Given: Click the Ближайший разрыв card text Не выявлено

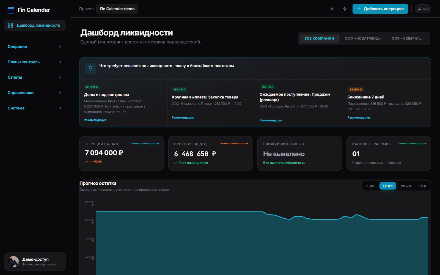Looking at the screenshot, I should pyautogui.click(x=284, y=154).
